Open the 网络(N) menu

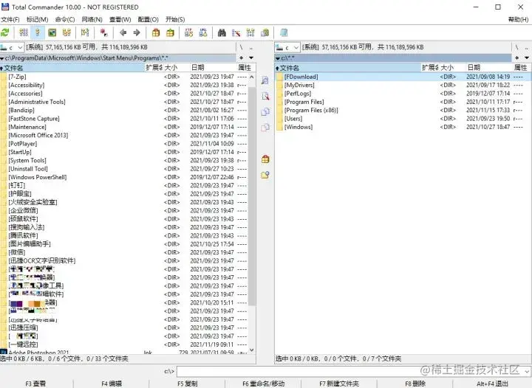point(92,20)
